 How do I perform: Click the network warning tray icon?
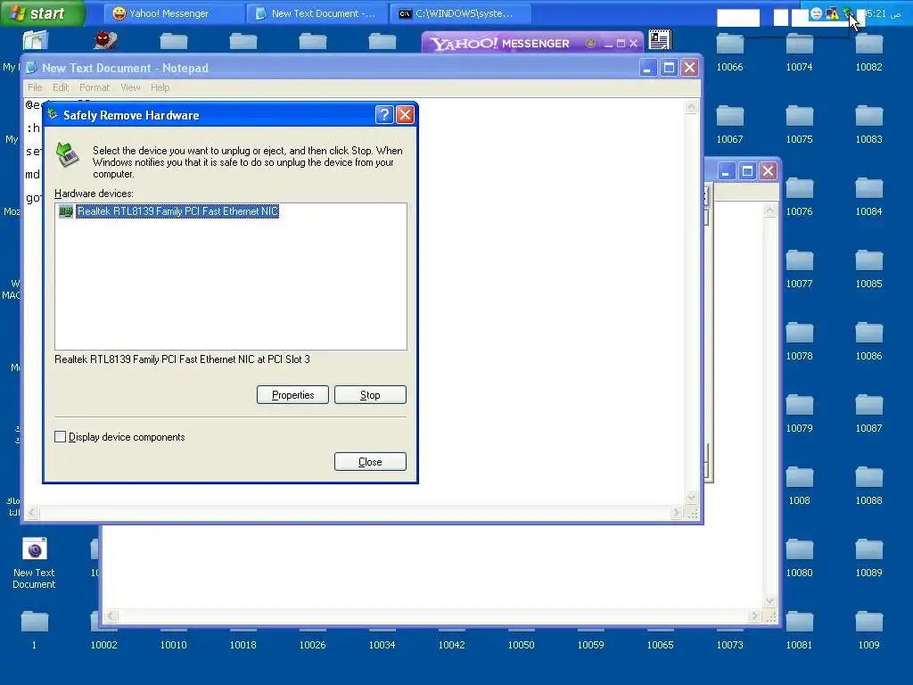click(x=833, y=13)
